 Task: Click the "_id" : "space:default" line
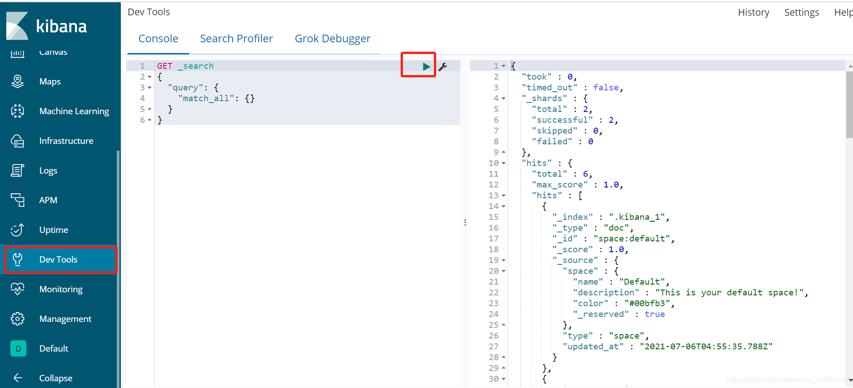click(614, 239)
